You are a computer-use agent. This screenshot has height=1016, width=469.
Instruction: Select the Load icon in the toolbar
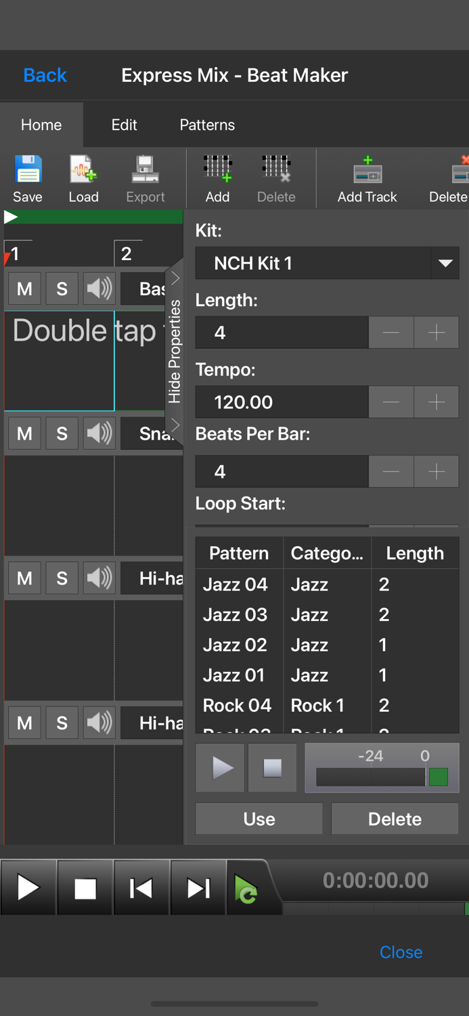pyautogui.click(x=83, y=177)
